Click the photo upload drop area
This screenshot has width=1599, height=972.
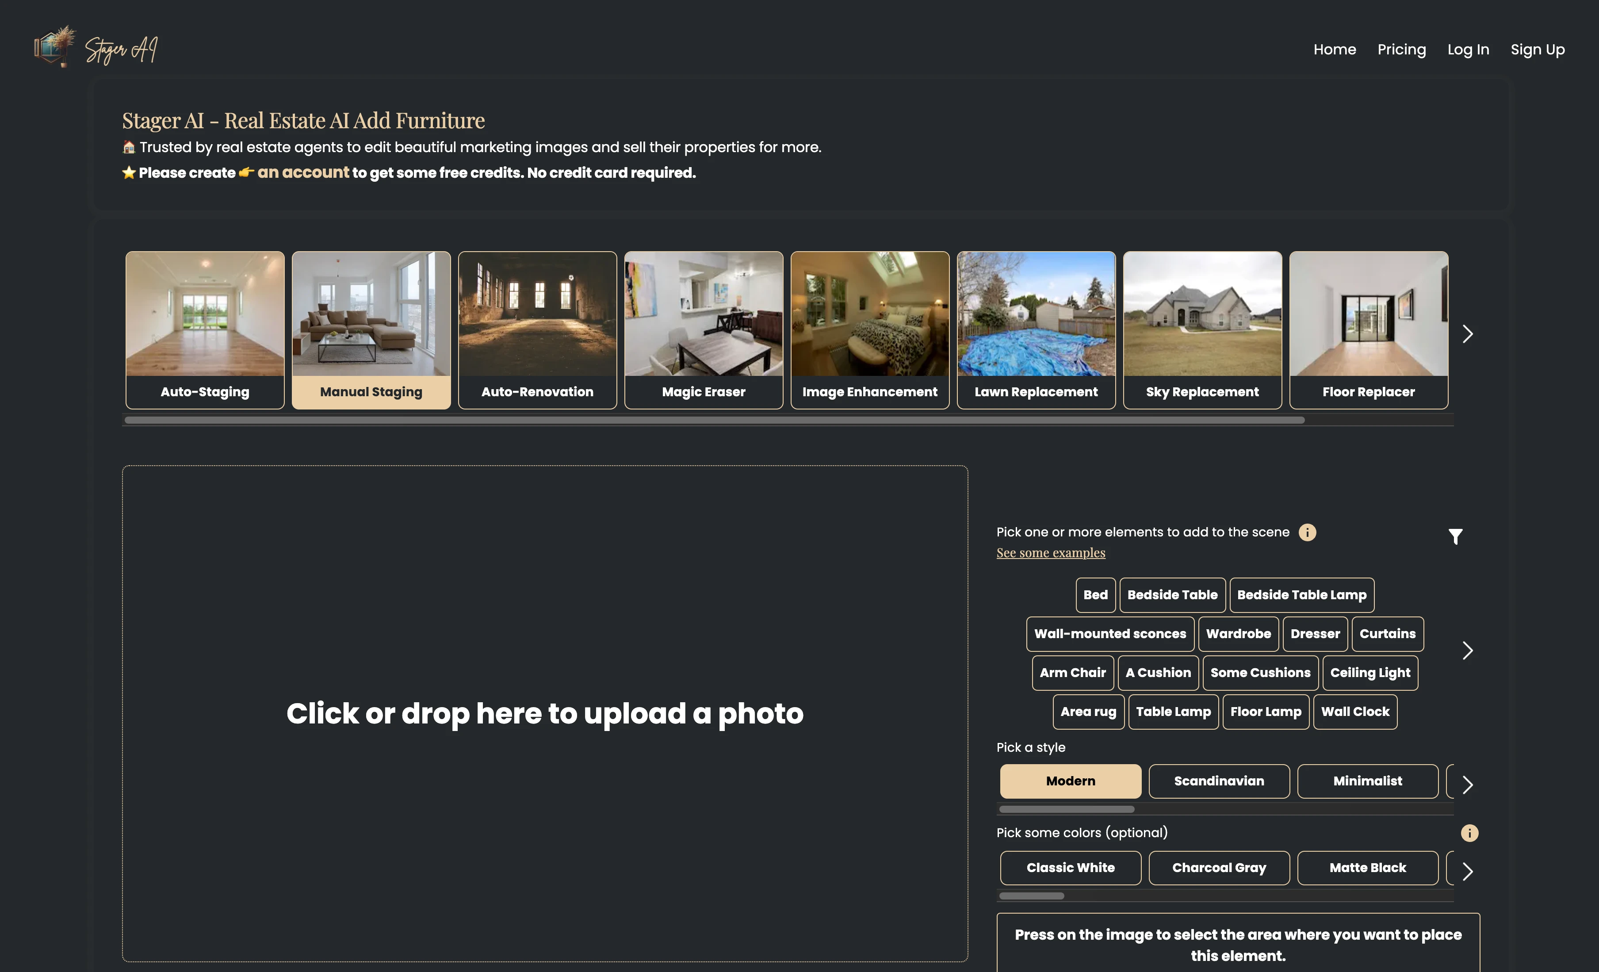point(544,713)
